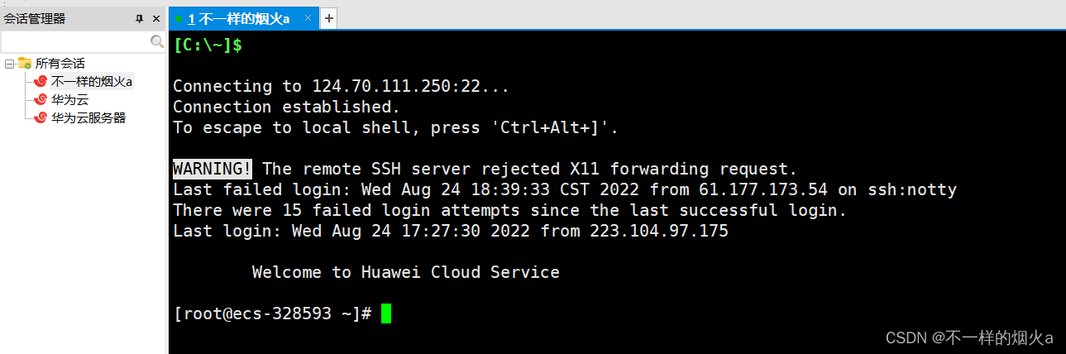The image size is (1066, 354).
Task: Select the 华为云 session entry text
Action: pos(69,100)
